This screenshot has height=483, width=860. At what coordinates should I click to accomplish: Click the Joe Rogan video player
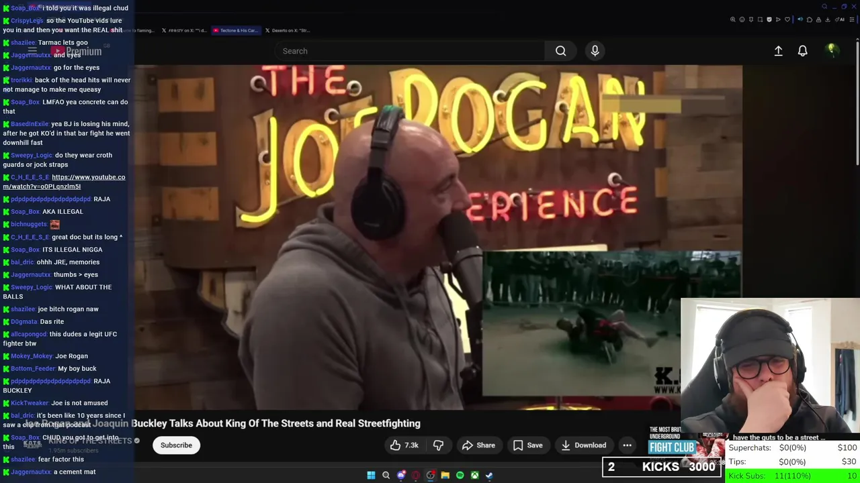438,237
